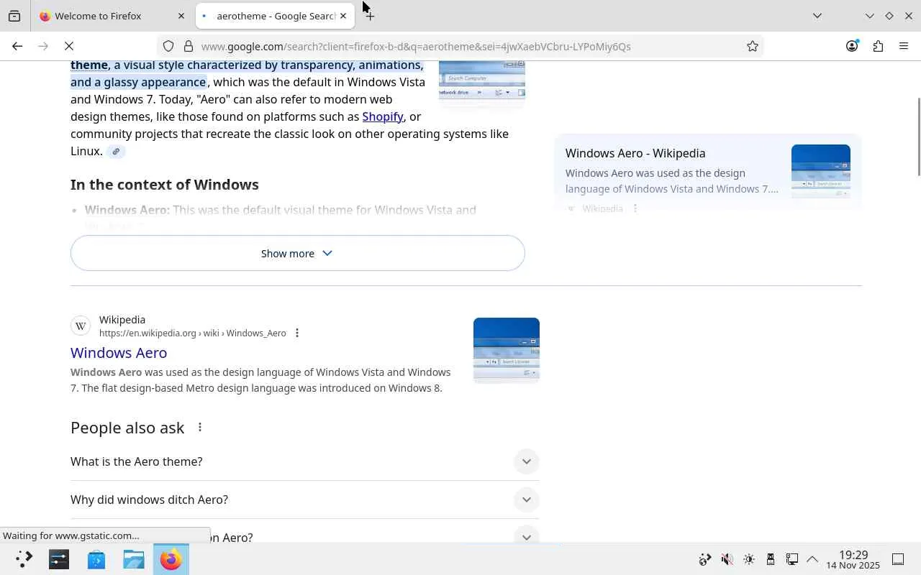
Task: Open the Firefox application menu
Action: [904, 46]
